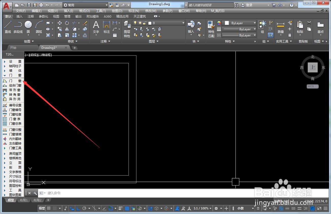Image resolution: width=331 pixels, height=214 pixels.
Task: Click the Plot/print icon in quick access toolbar
Action: coord(41,5)
